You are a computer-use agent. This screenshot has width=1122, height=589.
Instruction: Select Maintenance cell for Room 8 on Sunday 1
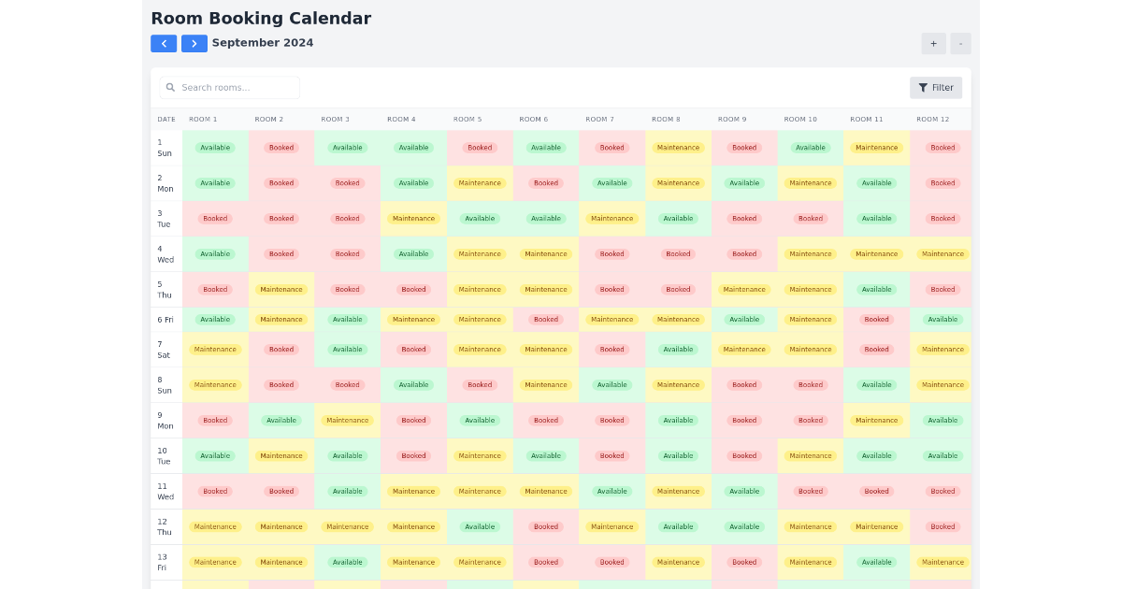[x=678, y=148]
